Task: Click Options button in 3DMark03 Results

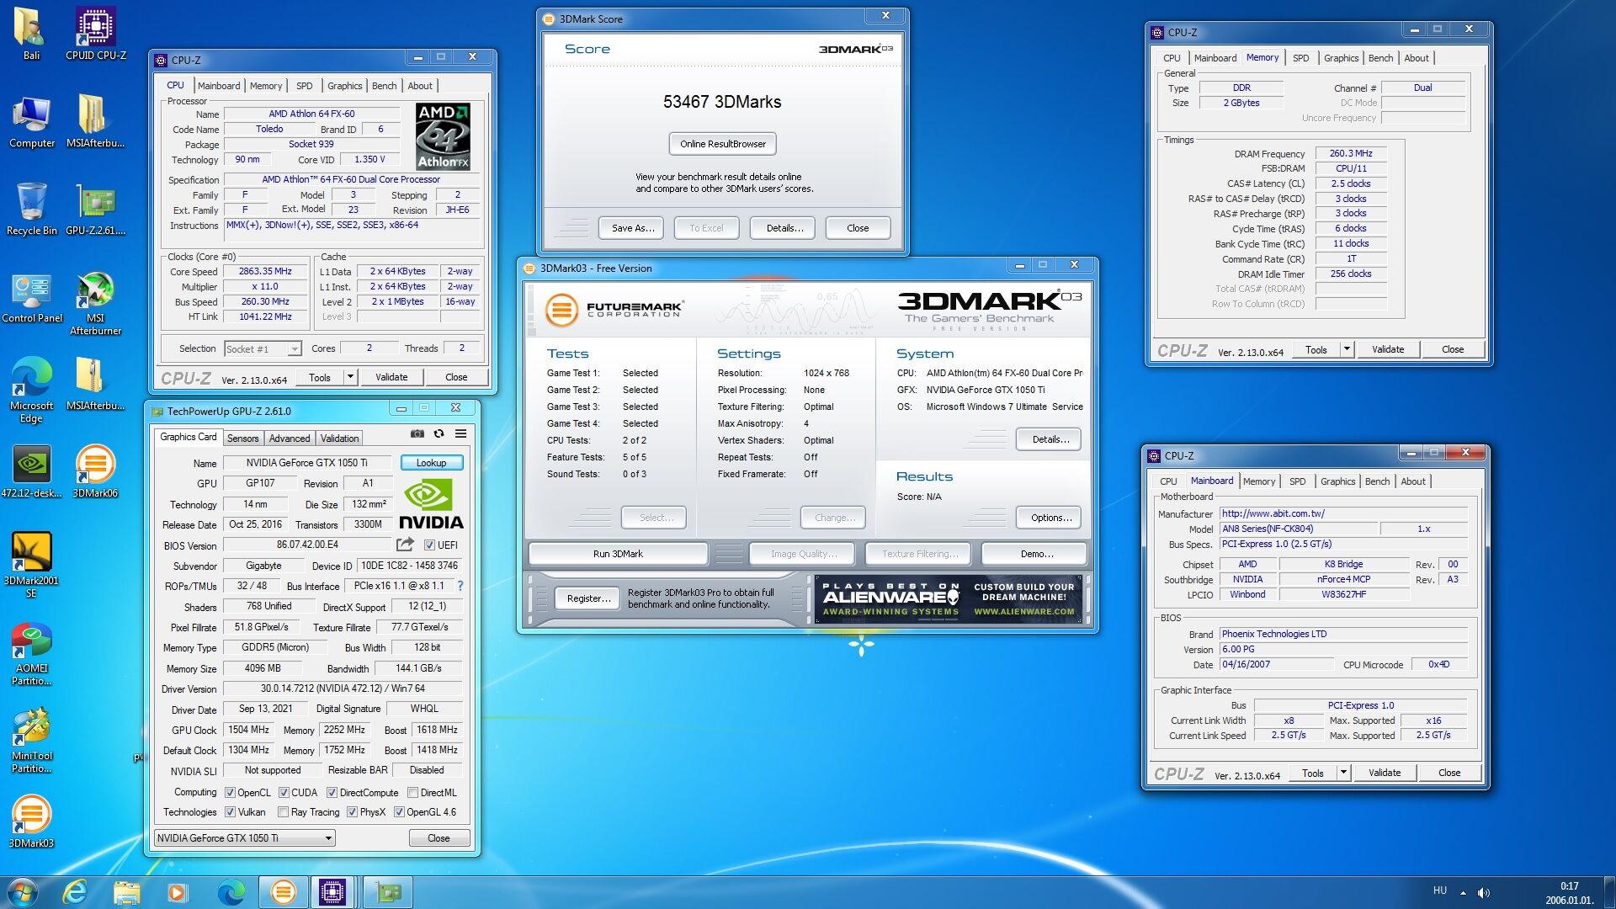Action: [1050, 518]
